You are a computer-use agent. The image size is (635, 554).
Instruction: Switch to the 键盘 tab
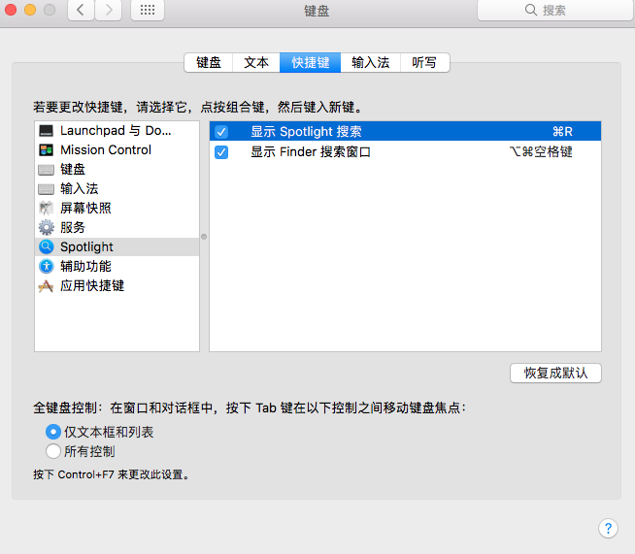point(209,63)
